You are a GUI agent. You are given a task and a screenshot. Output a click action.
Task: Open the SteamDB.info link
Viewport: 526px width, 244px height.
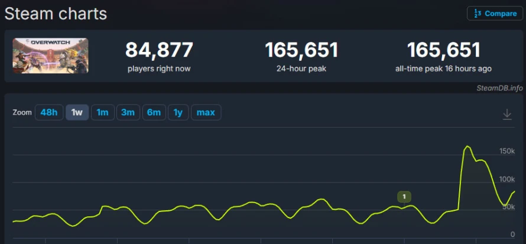point(500,88)
